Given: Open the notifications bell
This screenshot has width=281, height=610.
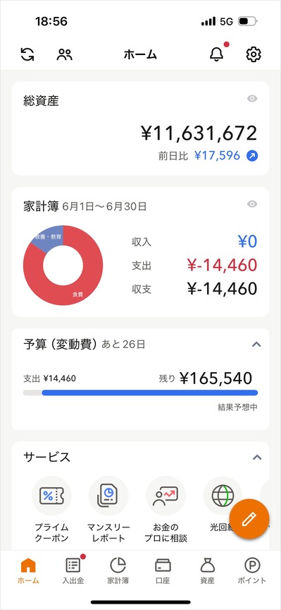Looking at the screenshot, I should (x=217, y=54).
